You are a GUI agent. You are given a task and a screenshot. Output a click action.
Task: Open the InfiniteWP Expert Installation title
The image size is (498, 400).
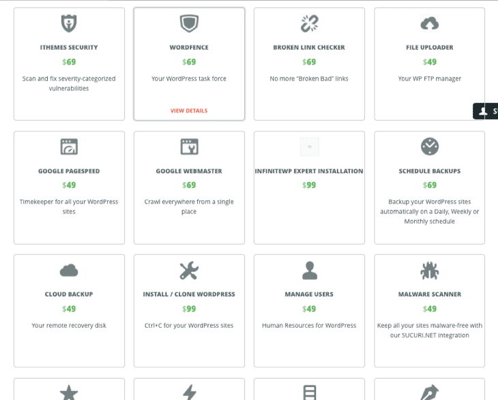(309, 171)
